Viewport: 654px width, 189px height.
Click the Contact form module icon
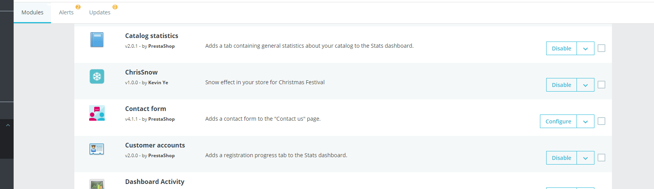[x=97, y=113]
